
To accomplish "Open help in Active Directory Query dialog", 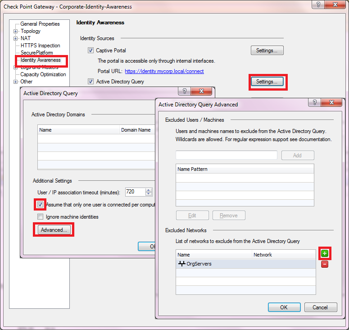I will click(185, 91).
